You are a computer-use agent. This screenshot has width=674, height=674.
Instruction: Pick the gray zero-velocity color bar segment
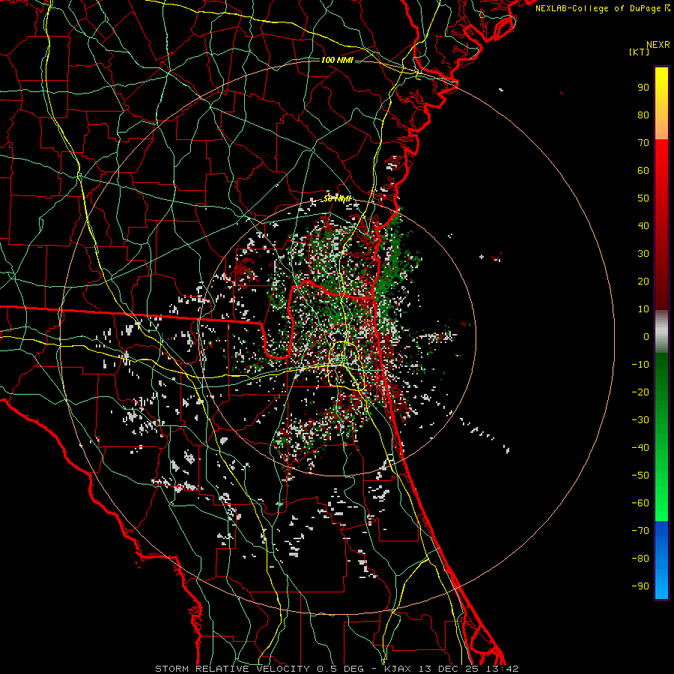click(x=661, y=332)
